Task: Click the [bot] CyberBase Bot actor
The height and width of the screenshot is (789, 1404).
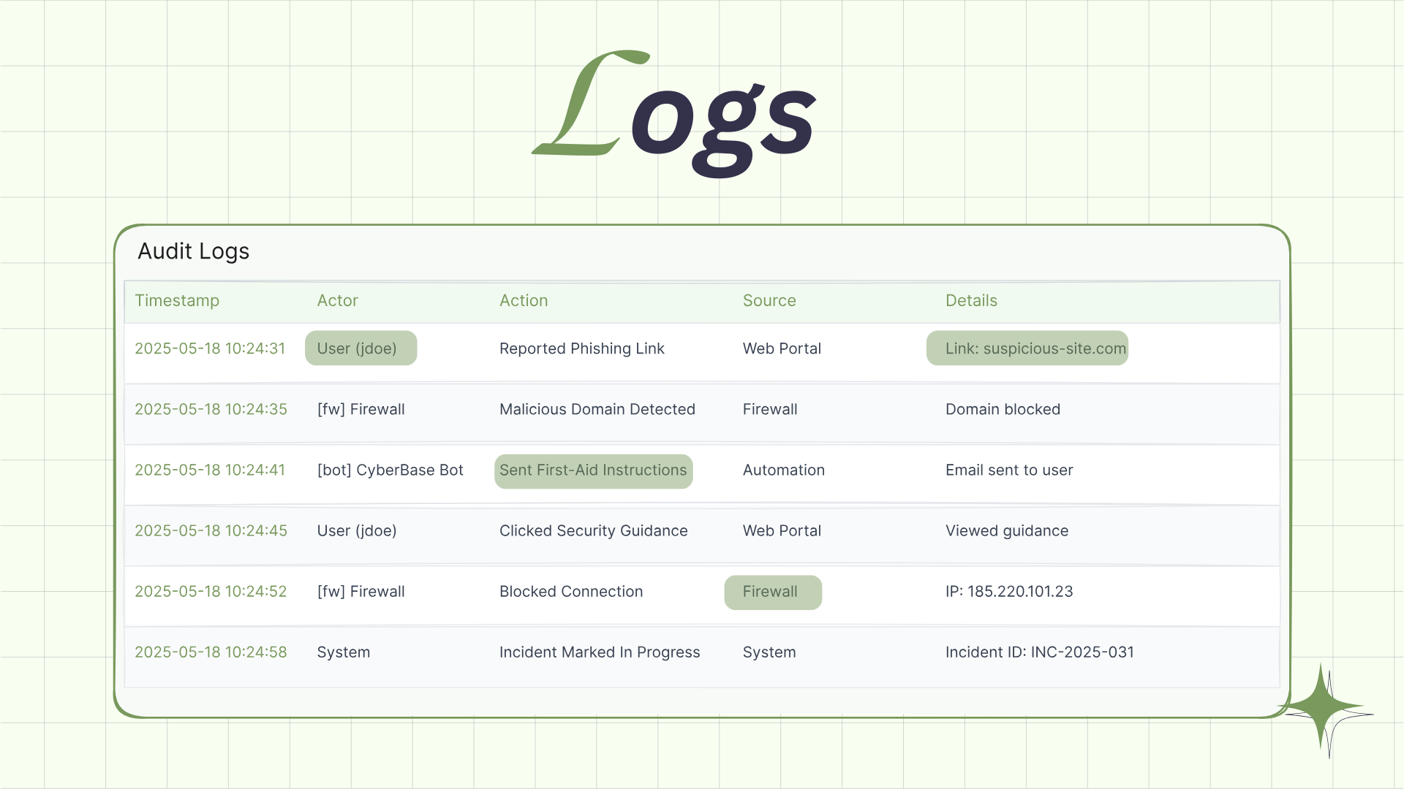Action: coord(390,470)
